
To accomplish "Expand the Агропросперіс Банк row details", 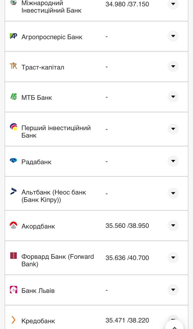I will [173, 36].
